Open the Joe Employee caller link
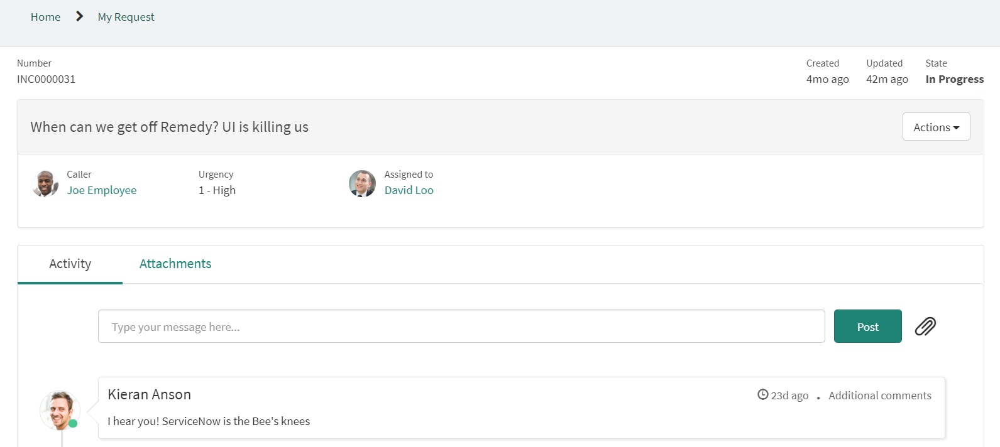The width and height of the screenshot is (1000, 447). coord(102,190)
